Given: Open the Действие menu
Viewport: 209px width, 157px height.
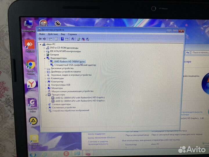Looking at the screenshot, I should click(53, 34).
